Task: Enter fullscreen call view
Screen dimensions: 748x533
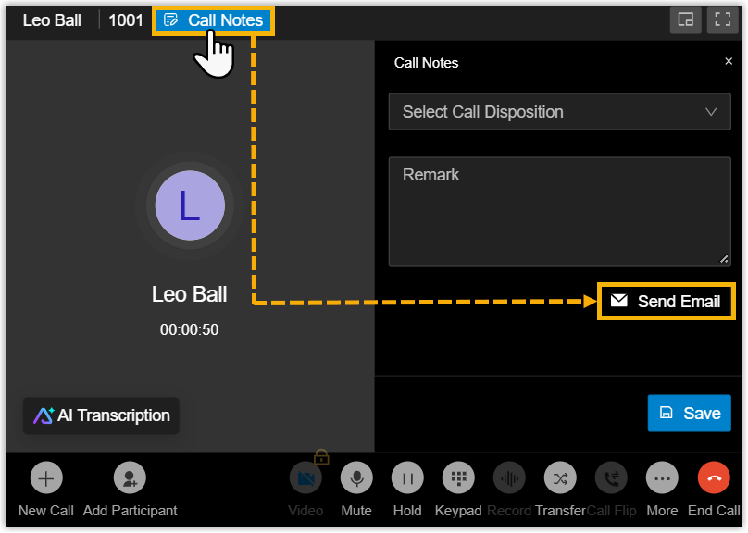Action: point(722,20)
